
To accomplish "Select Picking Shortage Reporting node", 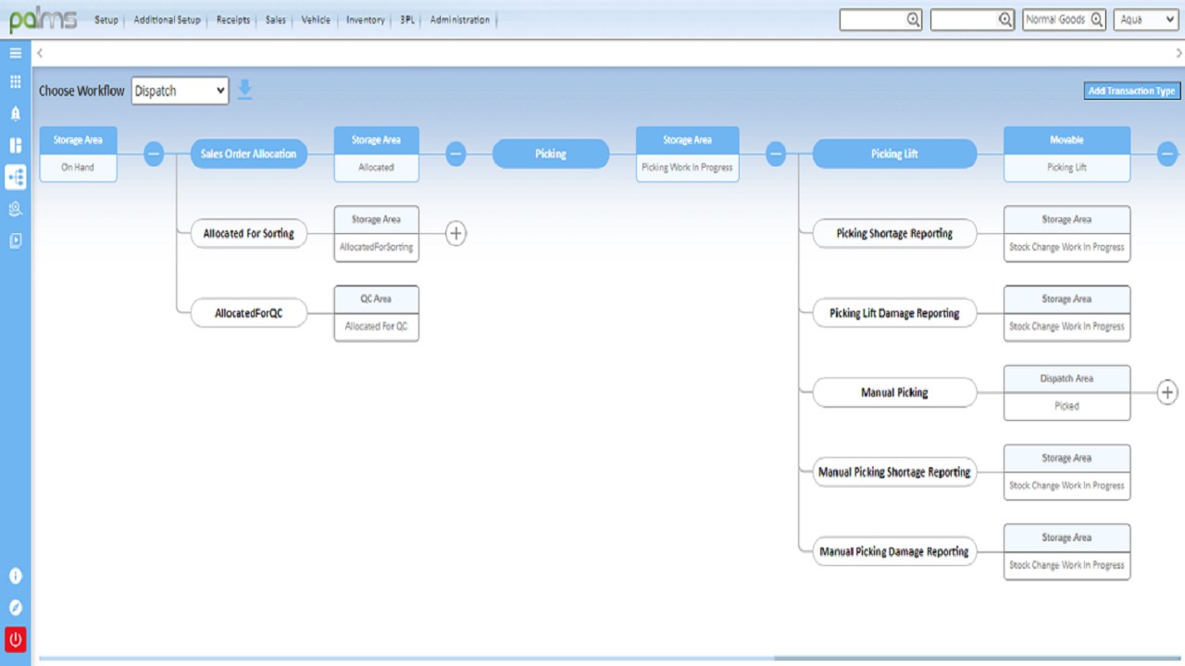I will pyautogui.click(x=894, y=234).
